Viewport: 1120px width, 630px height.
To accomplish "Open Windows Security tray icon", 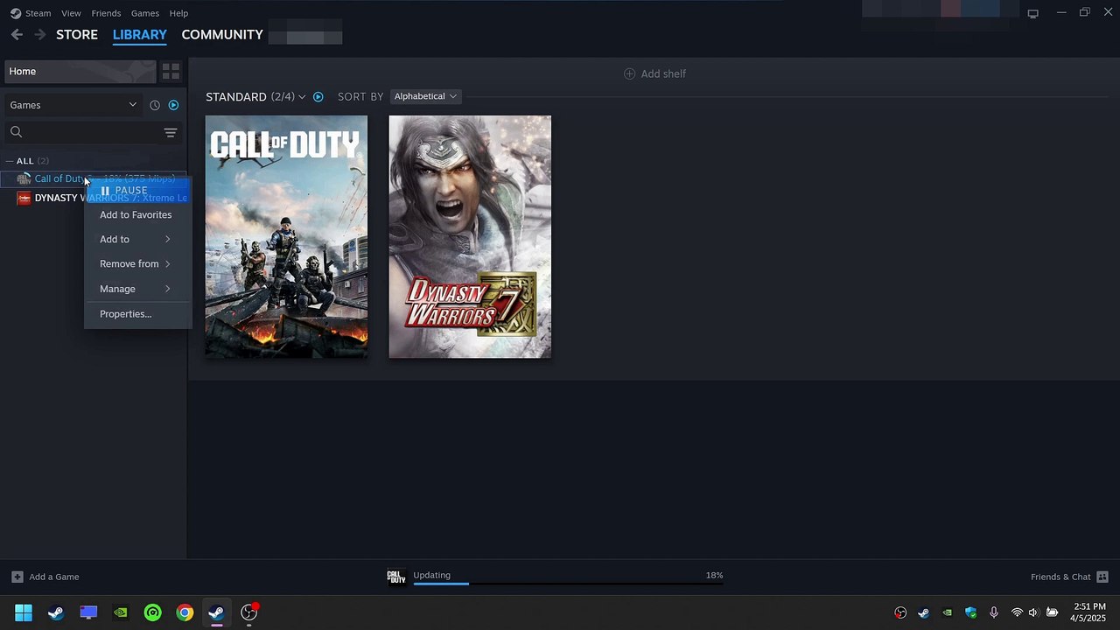I will [970, 612].
